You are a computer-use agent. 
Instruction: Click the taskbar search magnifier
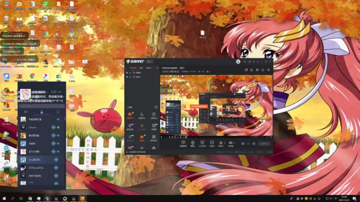tap(13, 198)
